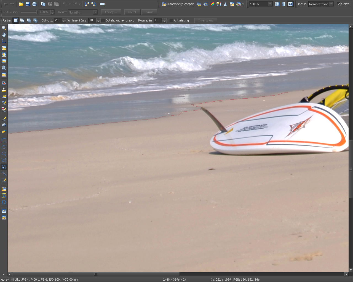353x282 pixels.
Task: Click Automaticky vylepšit button
Action: coord(178,4)
